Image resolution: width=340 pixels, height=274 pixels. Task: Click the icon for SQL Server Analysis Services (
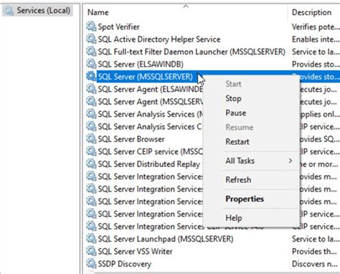[91, 114]
